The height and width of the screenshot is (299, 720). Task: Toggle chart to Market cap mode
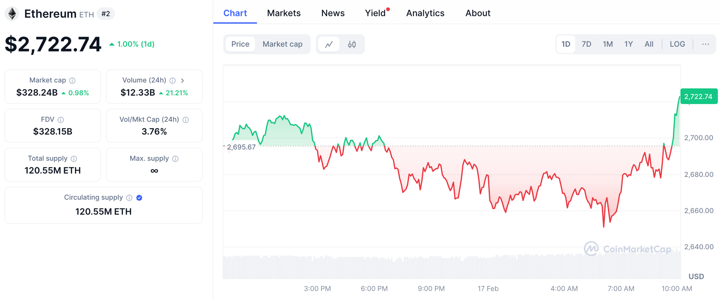[x=282, y=44]
